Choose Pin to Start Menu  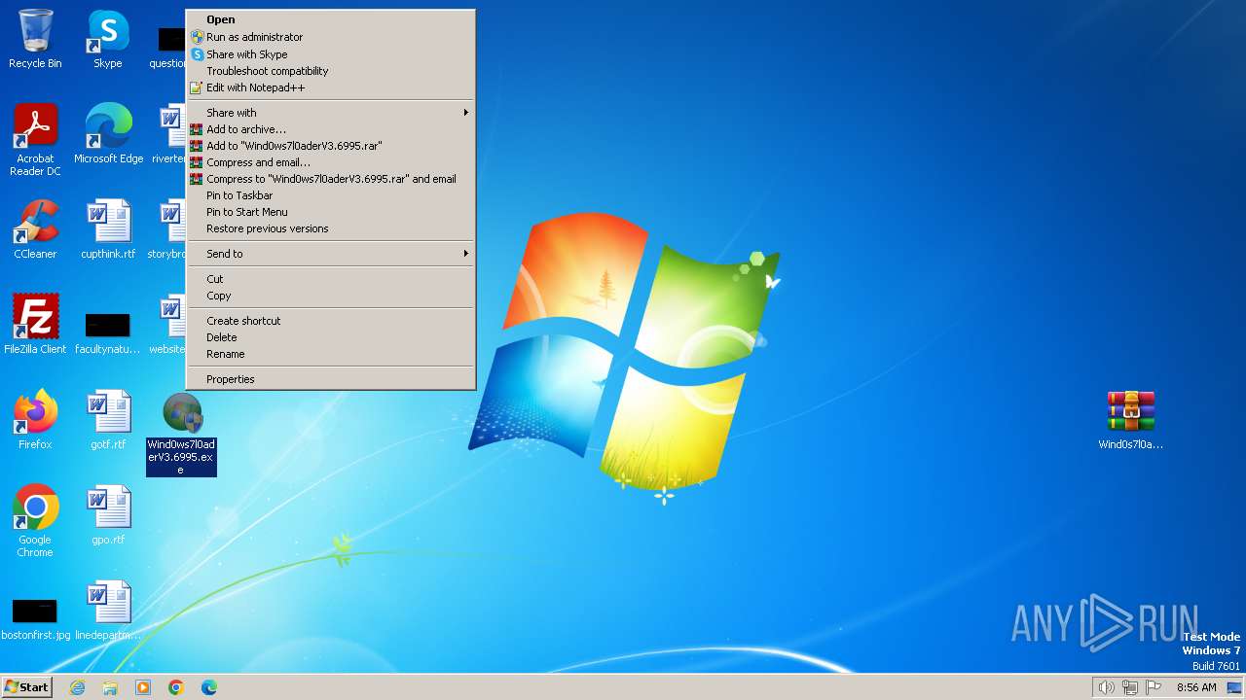click(x=330, y=212)
